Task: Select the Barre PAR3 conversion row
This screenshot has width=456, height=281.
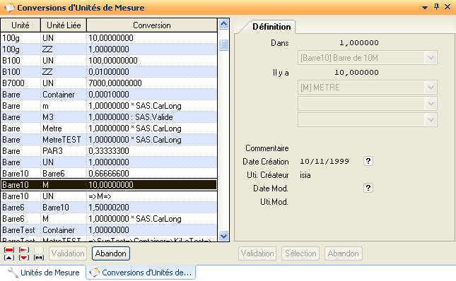Action: pyautogui.click(x=109, y=151)
